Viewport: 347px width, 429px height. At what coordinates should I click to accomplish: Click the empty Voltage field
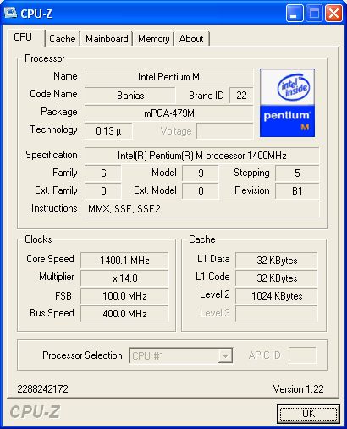point(224,131)
